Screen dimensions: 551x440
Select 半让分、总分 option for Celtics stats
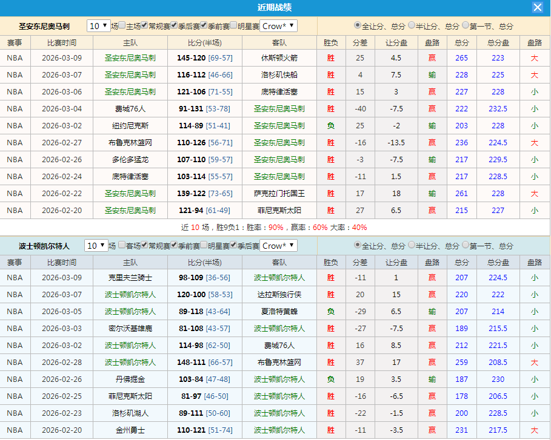(412, 245)
